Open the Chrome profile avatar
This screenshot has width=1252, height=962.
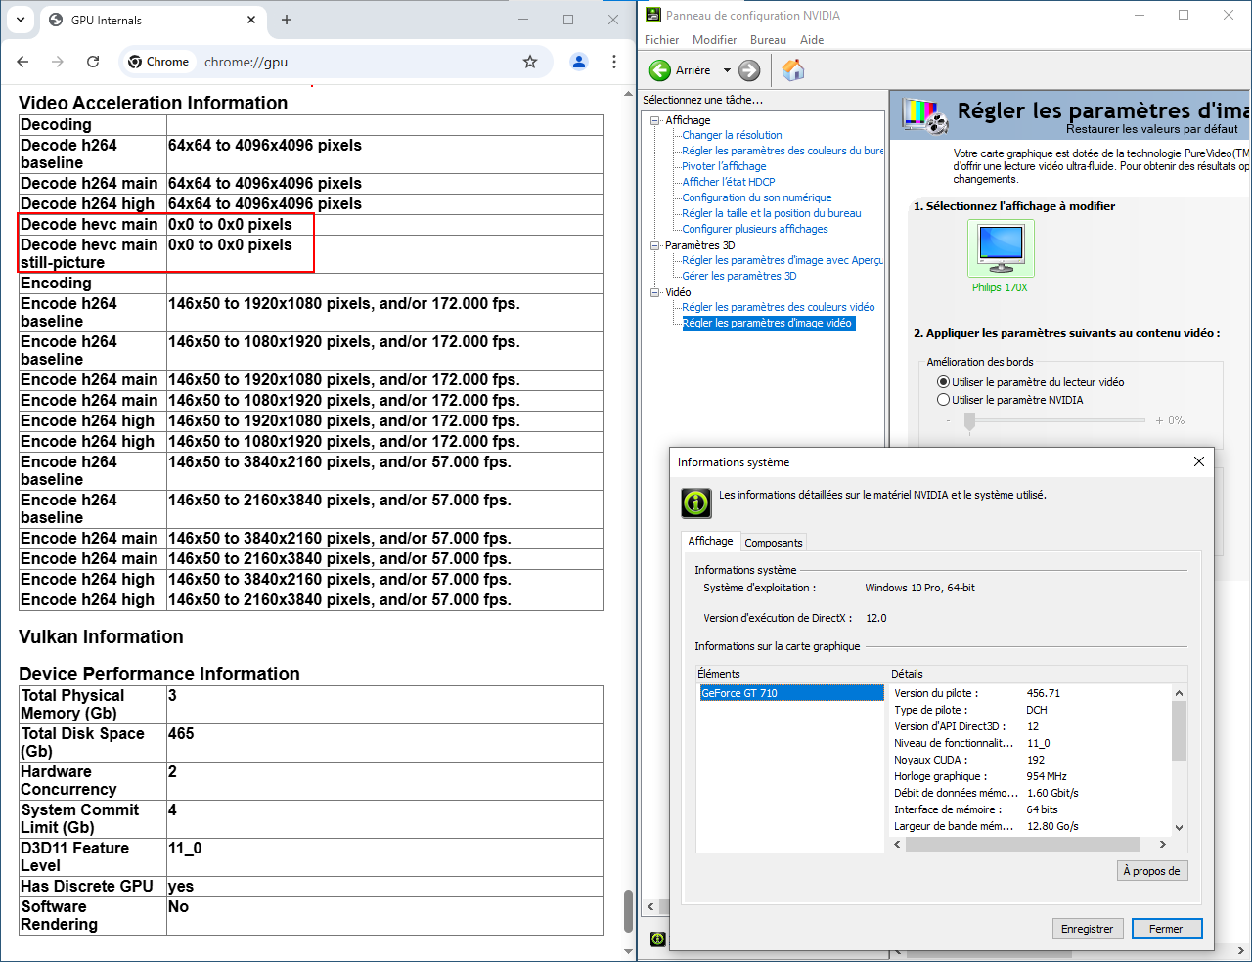pyautogui.click(x=579, y=62)
